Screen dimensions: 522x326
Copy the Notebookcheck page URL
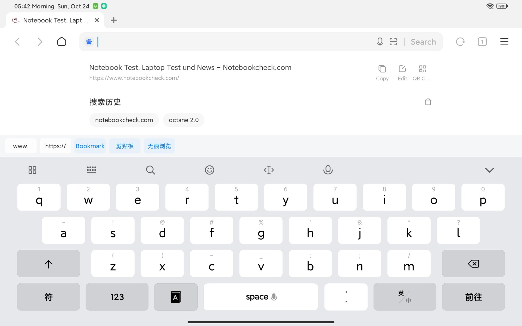tap(382, 73)
